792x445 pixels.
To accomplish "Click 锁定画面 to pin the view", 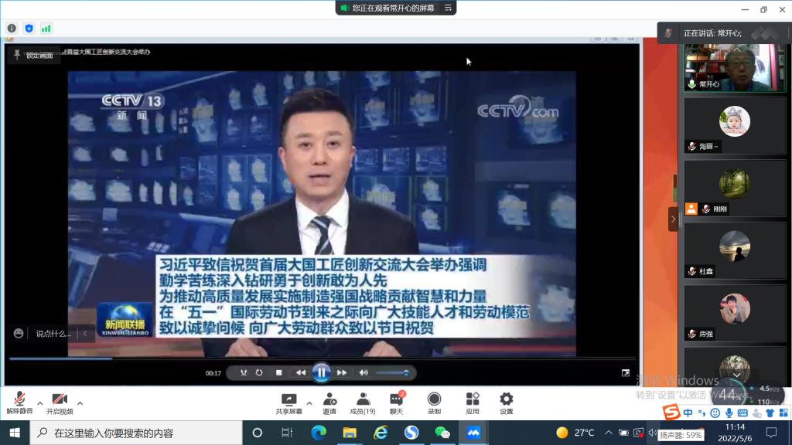I will point(34,56).
